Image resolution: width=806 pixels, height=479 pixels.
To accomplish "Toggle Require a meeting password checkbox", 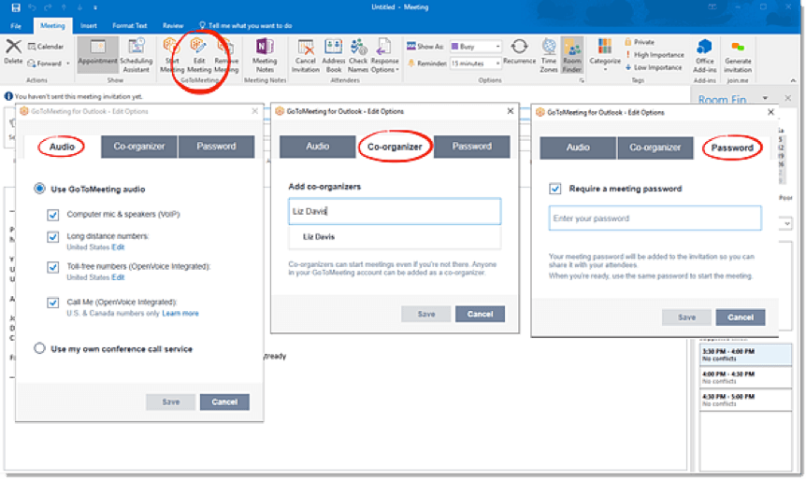I will tap(555, 189).
